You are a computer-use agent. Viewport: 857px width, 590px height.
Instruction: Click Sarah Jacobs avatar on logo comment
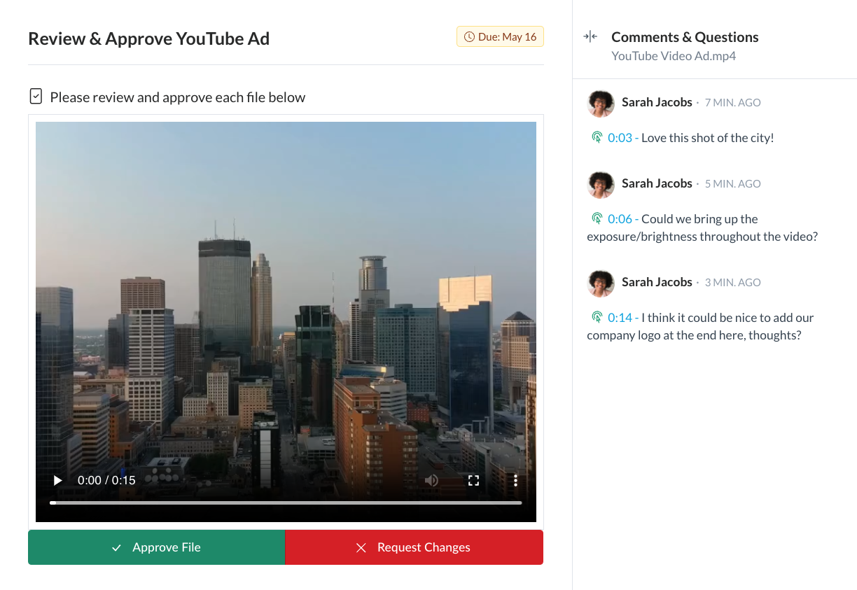click(601, 283)
